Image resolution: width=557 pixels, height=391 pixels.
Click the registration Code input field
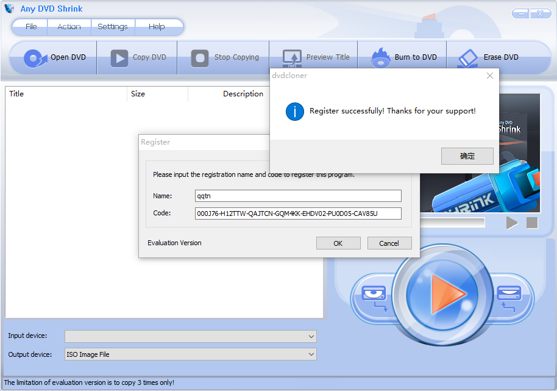coord(298,213)
